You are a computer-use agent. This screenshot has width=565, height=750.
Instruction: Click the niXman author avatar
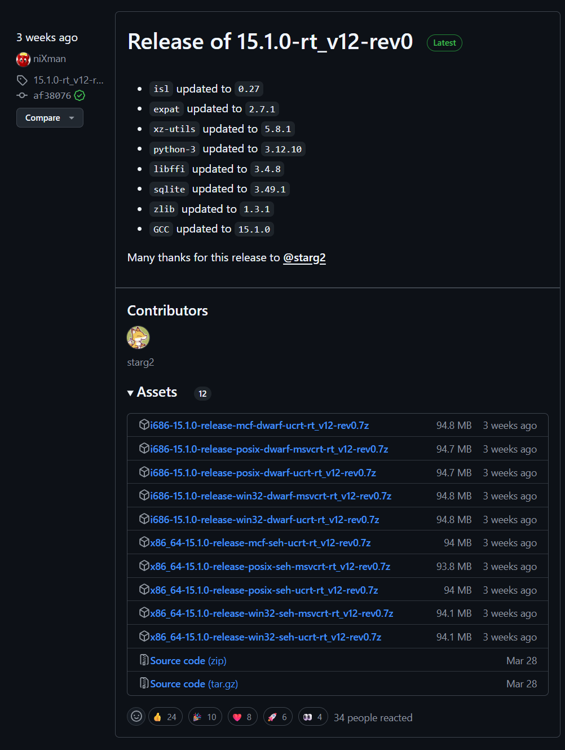coord(23,59)
